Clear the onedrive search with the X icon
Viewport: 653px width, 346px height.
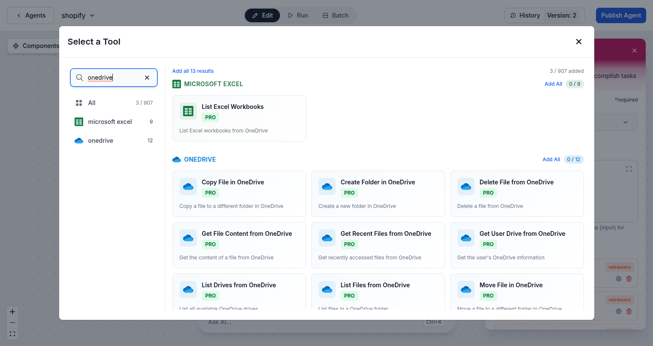(x=147, y=78)
